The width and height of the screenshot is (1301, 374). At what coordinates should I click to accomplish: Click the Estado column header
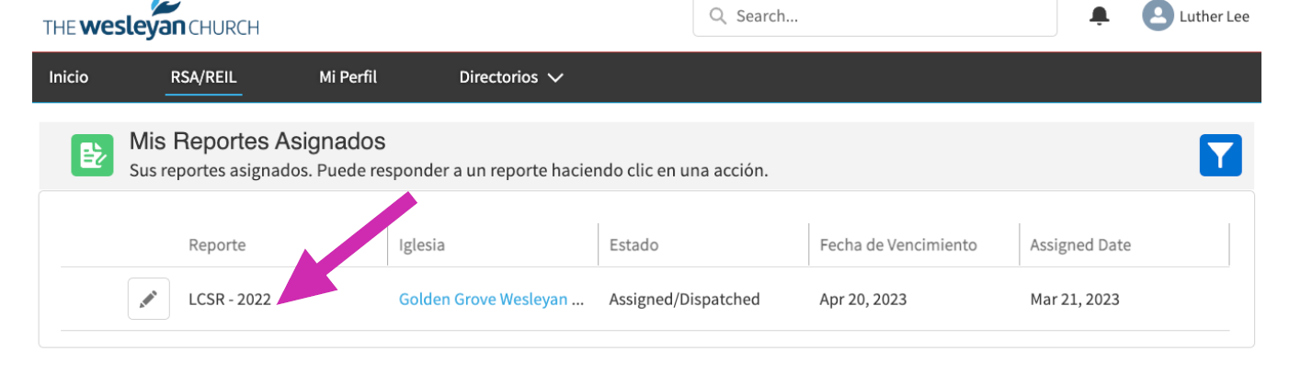click(x=633, y=245)
